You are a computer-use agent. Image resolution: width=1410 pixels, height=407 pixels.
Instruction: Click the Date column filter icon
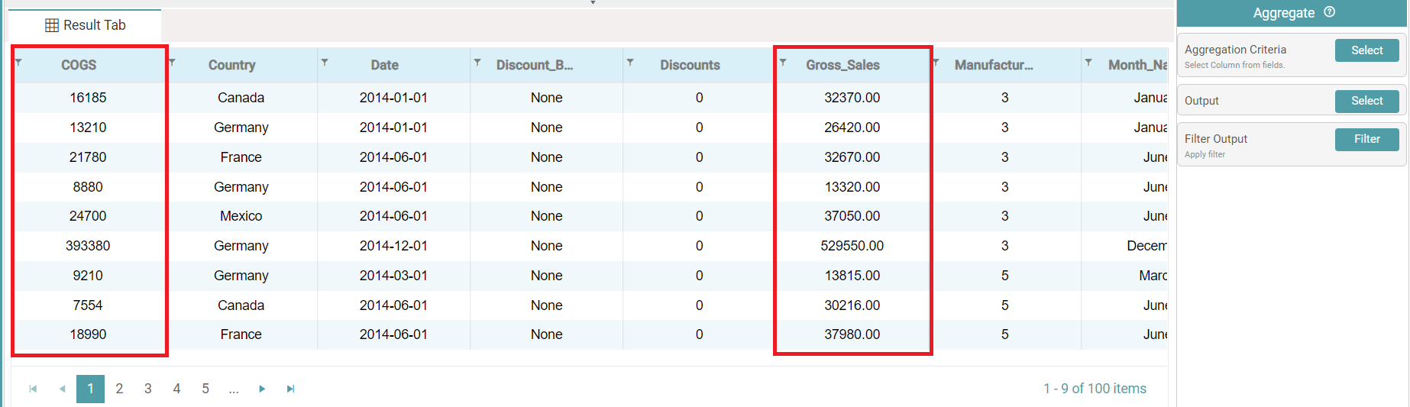point(325,63)
